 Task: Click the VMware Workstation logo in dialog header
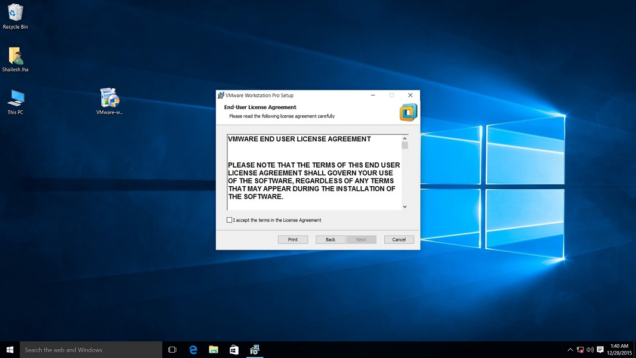(408, 112)
